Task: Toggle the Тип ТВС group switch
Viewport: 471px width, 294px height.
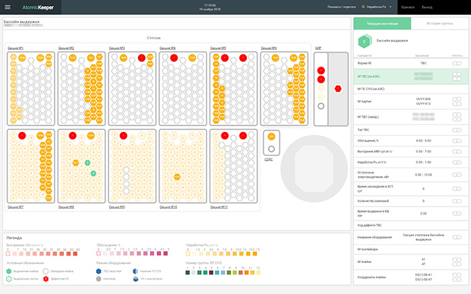Action: [x=457, y=128]
